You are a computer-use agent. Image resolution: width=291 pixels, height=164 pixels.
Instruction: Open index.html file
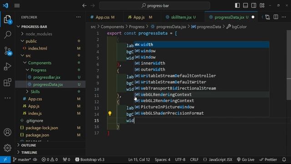[37, 48]
